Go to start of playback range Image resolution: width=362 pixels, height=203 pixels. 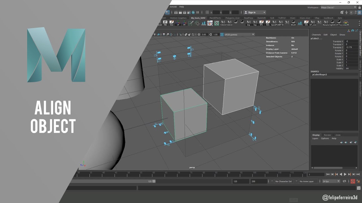[328, 175]
